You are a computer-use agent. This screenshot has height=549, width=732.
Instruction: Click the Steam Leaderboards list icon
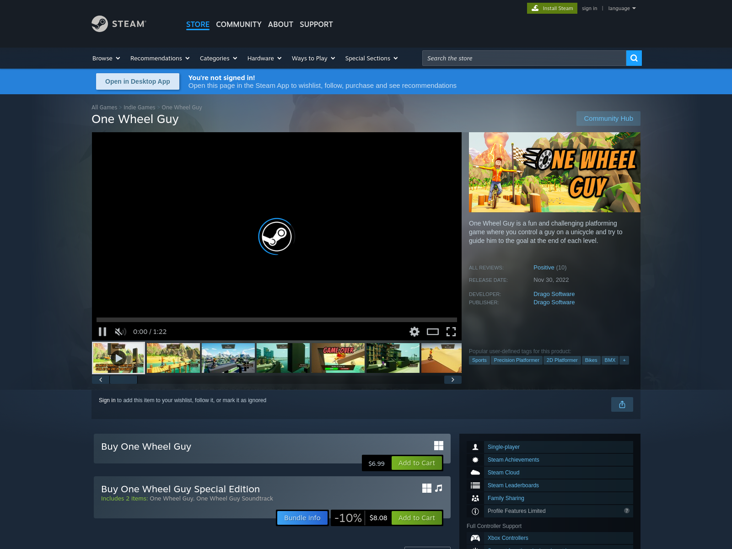tap(475, 485)
